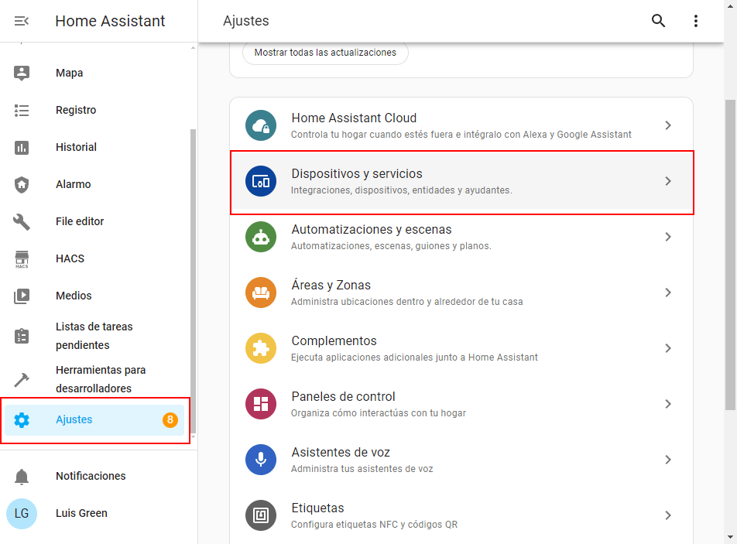Click the green Automatizaciones robot icon
737x544 pixels.
pos(261,237)
